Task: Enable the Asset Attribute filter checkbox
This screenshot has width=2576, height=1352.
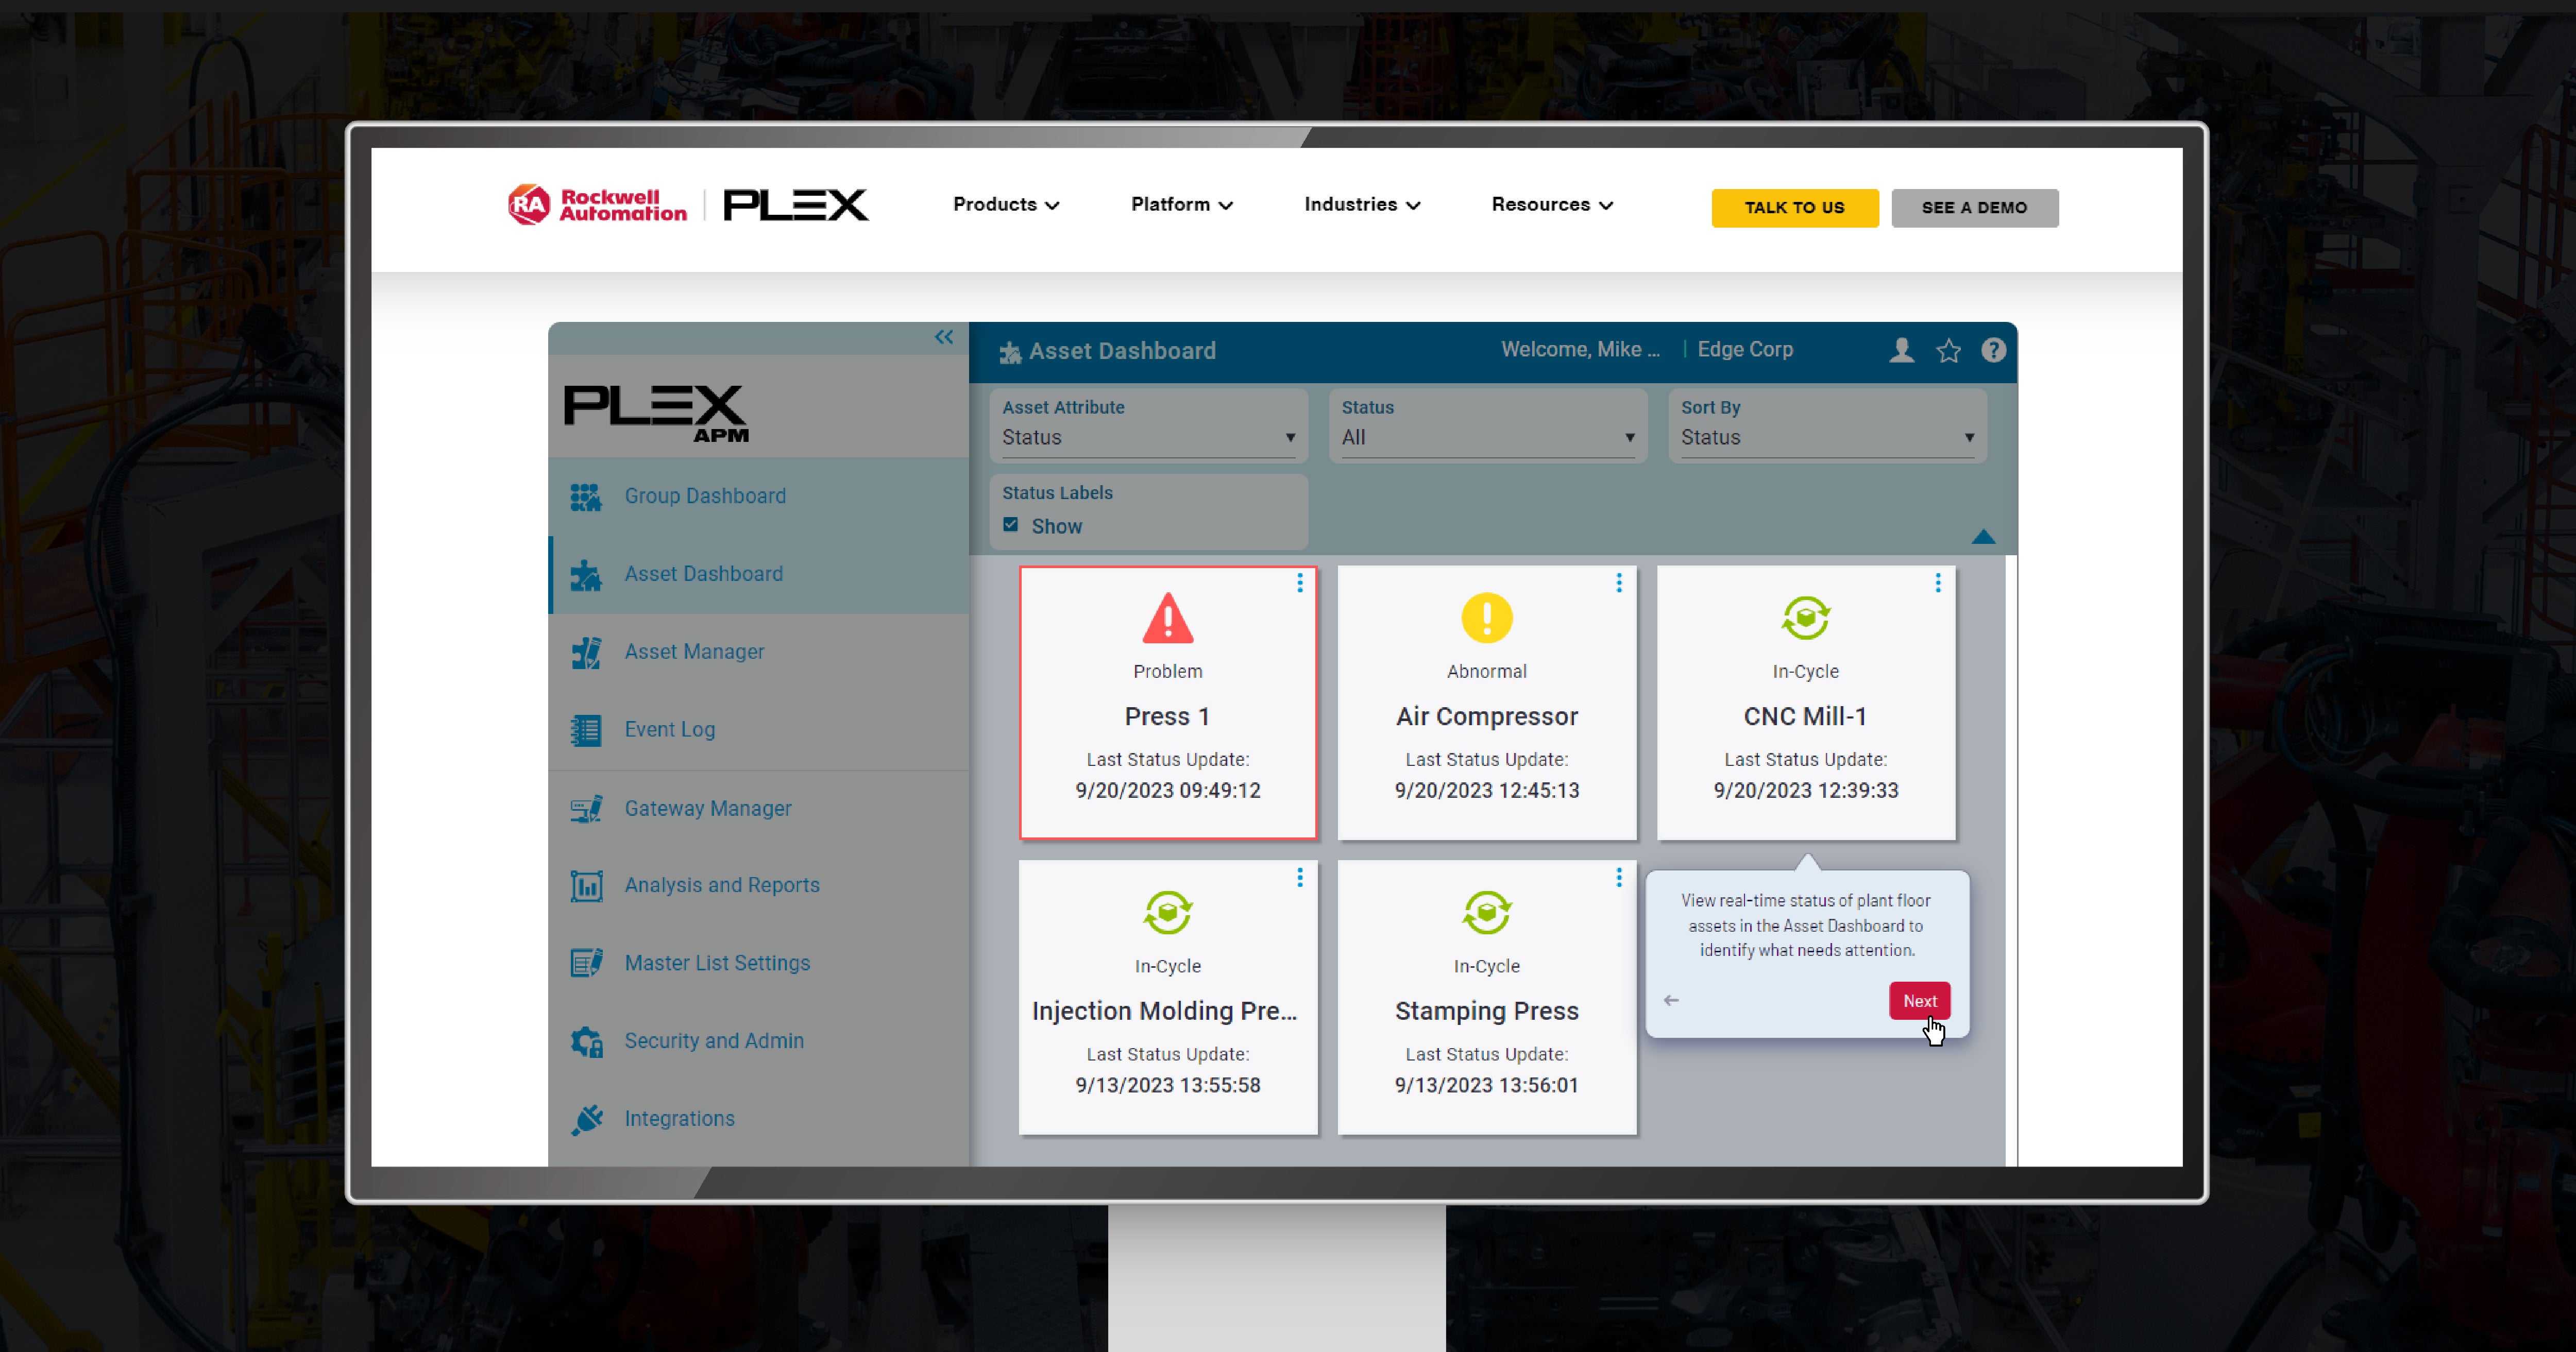Action: tap(1012, 524)
